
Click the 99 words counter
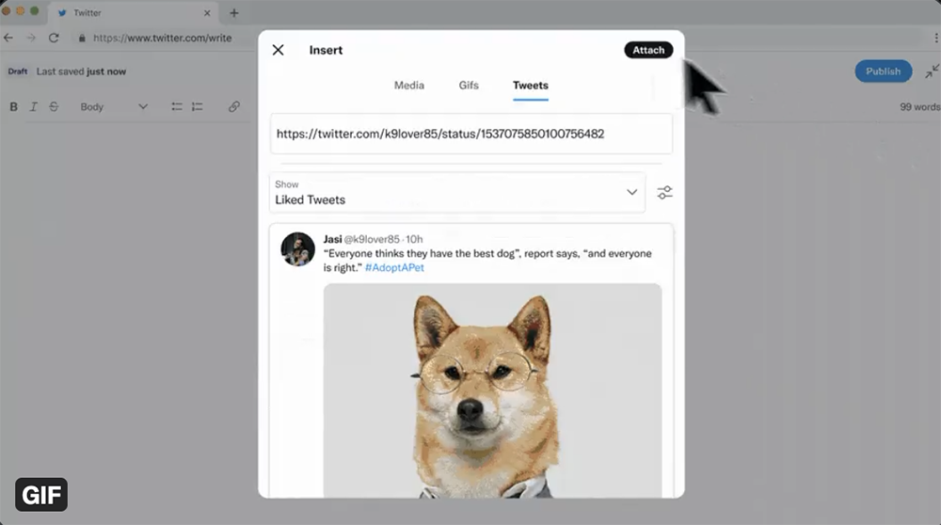tap(919, 107)
